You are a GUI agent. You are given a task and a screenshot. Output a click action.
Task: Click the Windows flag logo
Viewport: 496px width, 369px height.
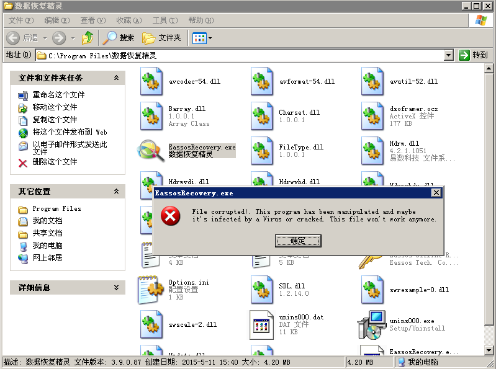coord(481,21)
